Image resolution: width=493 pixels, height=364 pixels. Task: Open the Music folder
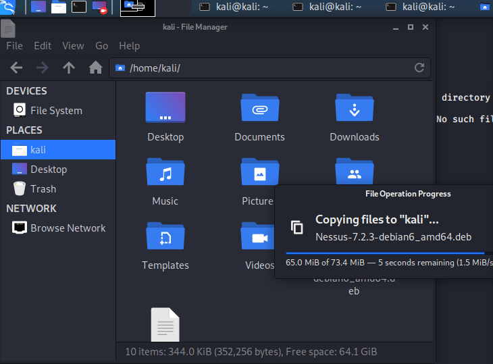[165, 173]
